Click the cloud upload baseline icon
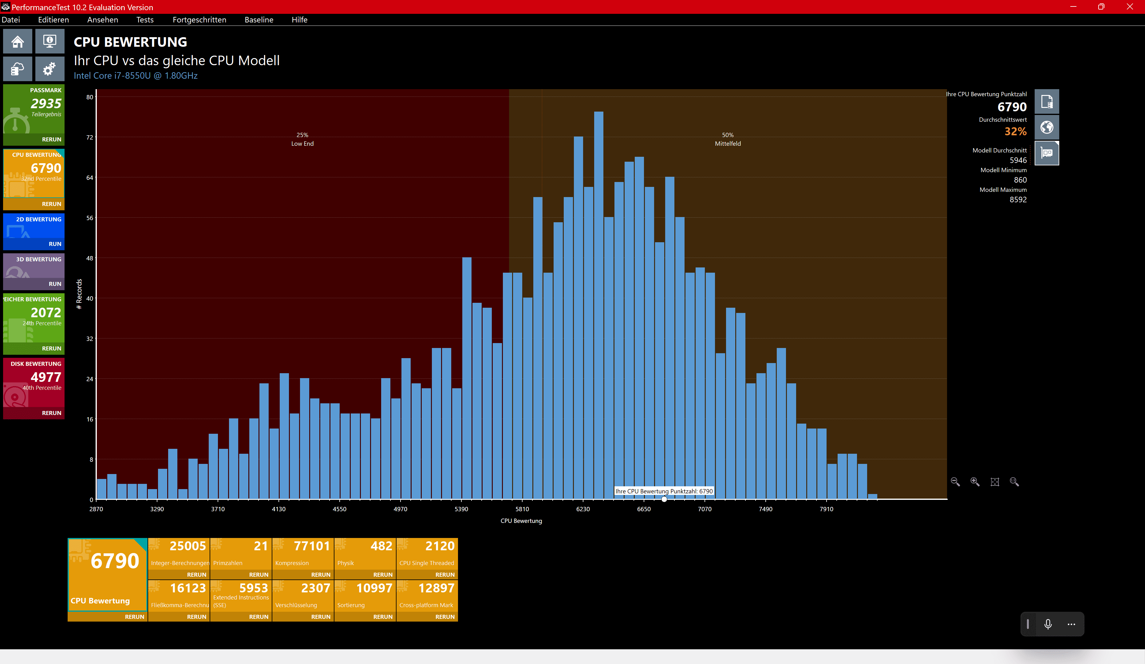Image resolution: width=1145 pixels, height=664 pixels. pyautogui.click(x=18, y=69)
